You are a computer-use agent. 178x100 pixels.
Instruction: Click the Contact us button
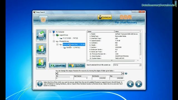pyautogui.click(x=105, y=17)
